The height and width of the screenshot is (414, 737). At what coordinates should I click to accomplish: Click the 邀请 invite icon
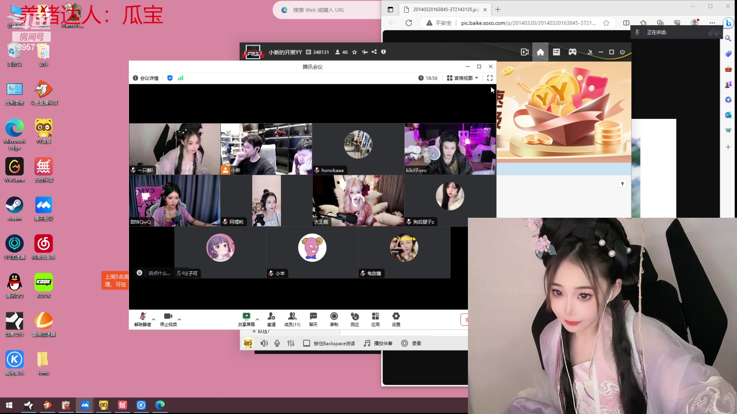tap(271, 319)
